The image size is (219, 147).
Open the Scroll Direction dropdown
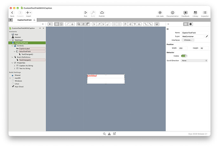pyautogui.click(x=194, y=61)
